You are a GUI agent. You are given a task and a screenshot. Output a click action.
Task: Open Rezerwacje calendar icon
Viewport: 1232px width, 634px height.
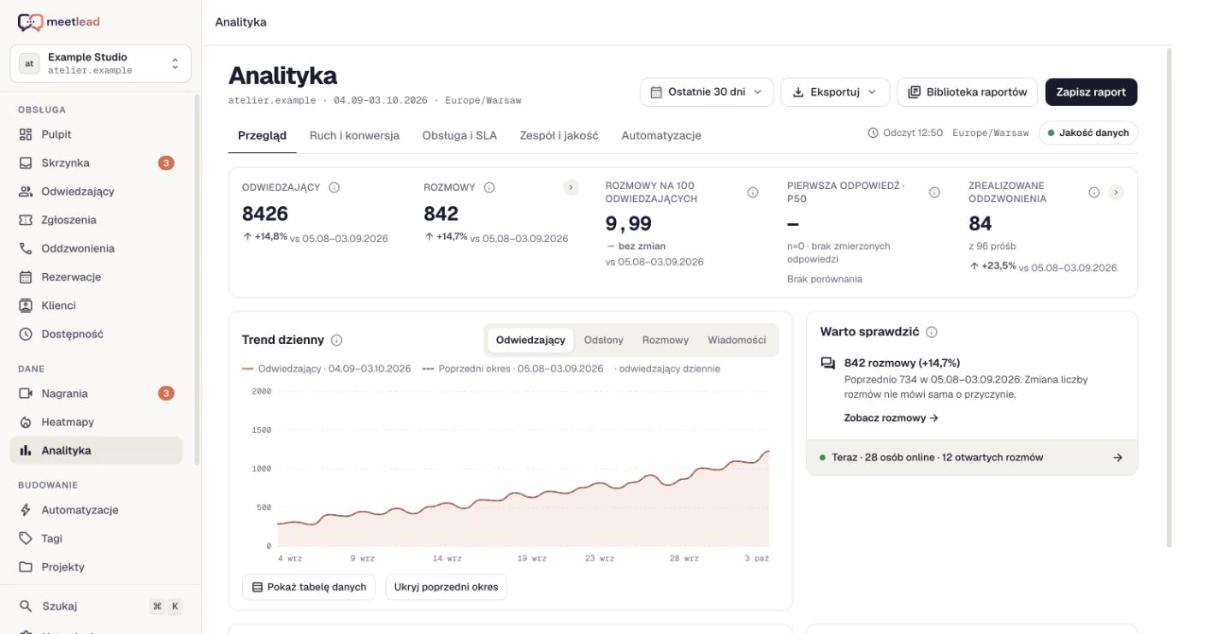(26, 277)
